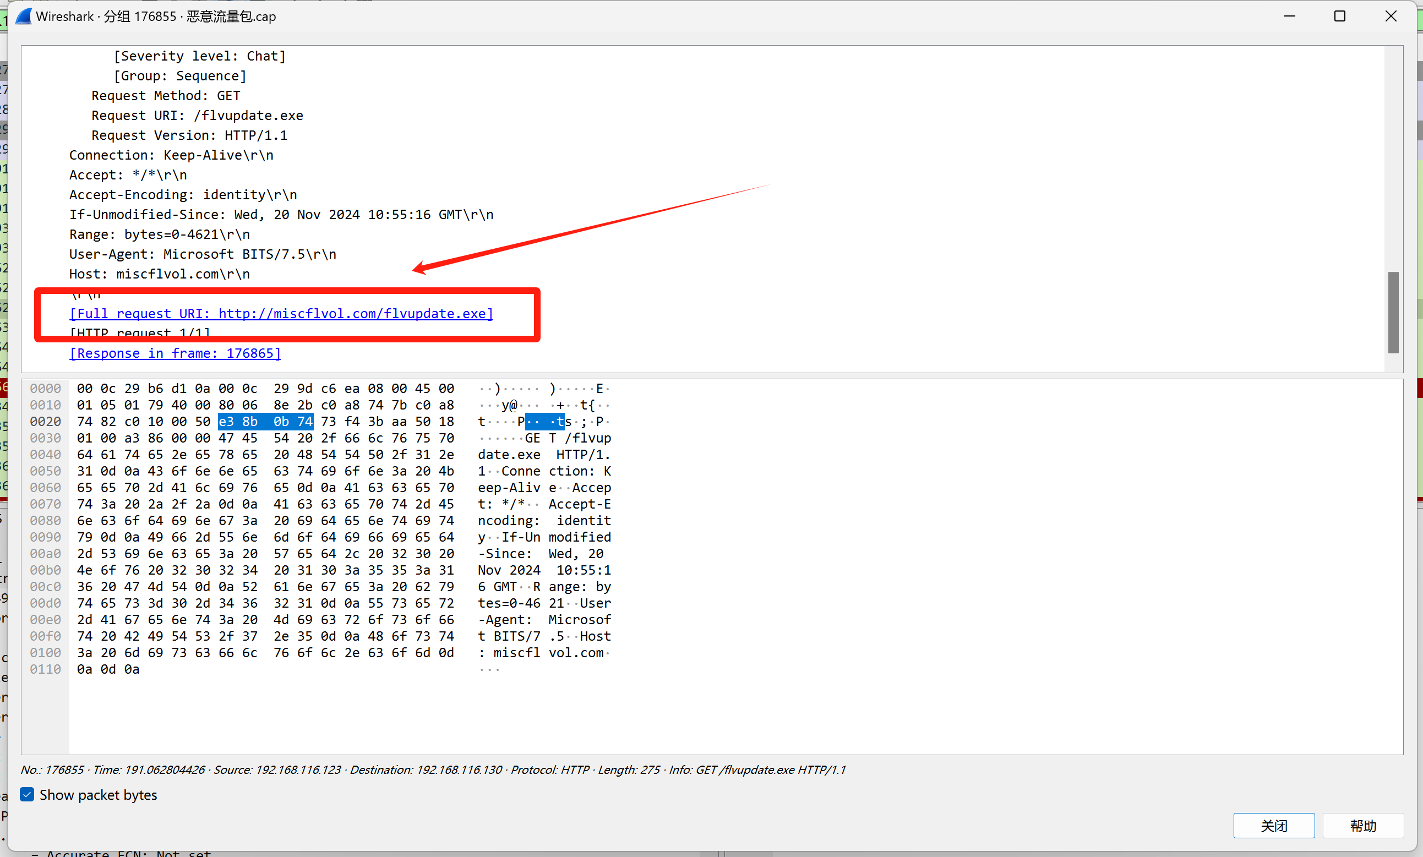
Task: Click hex bytes '0a 0d 0a' in row 0110
Action: (108, 669)
